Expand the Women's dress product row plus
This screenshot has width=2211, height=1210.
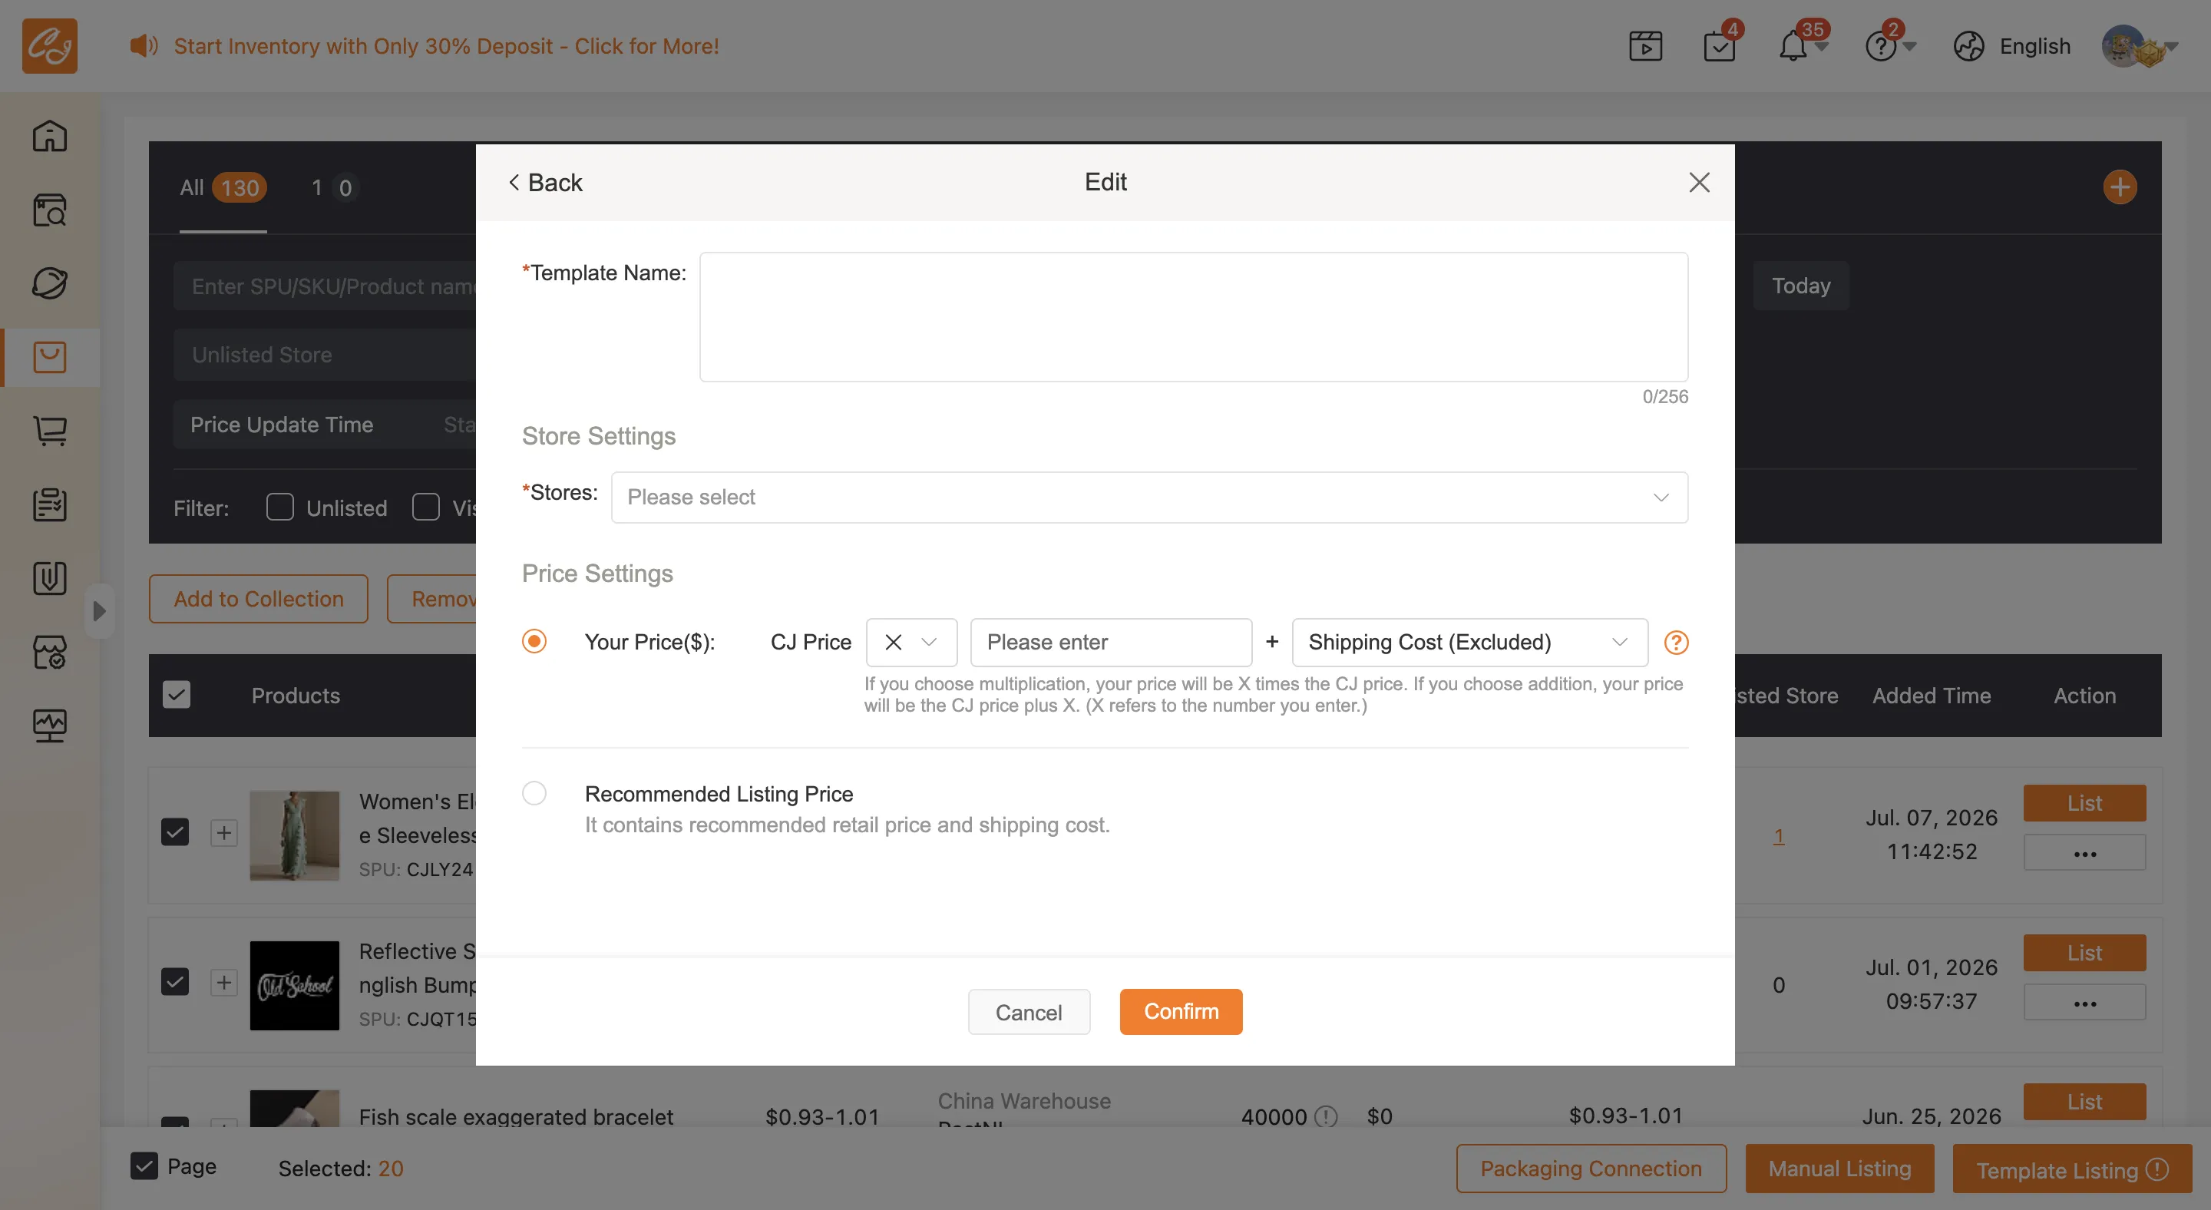pyautogui.click(x=224, y=832)
